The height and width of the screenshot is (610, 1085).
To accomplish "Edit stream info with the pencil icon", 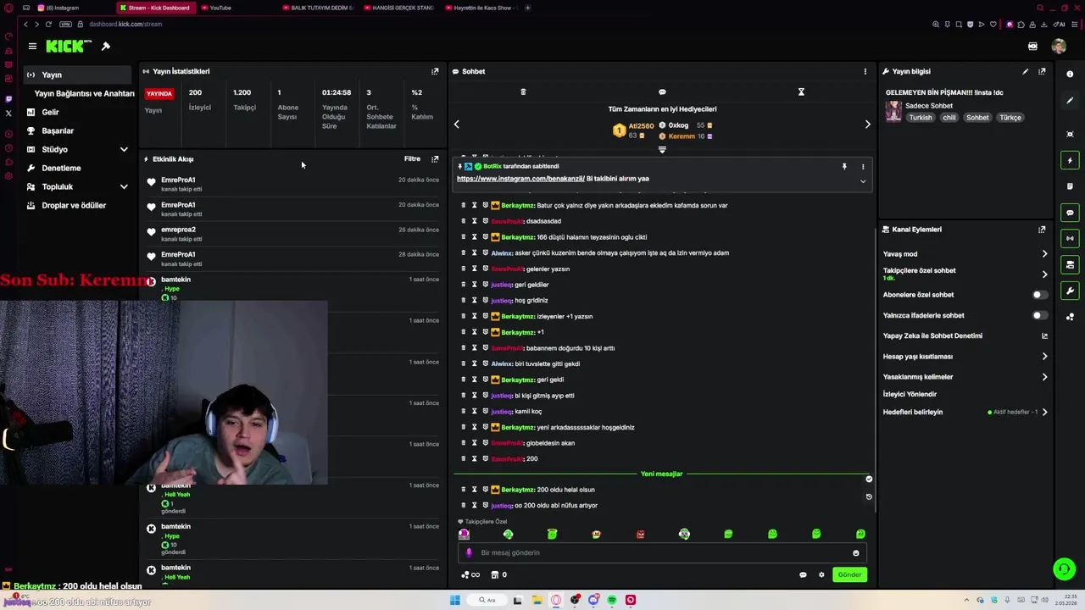I will pos(1025,71).
